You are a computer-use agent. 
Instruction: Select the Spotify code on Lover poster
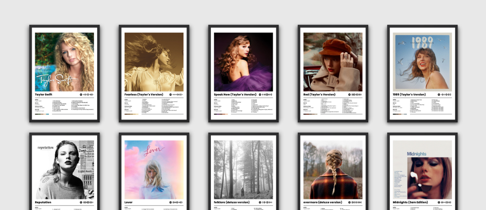point(175,202)
